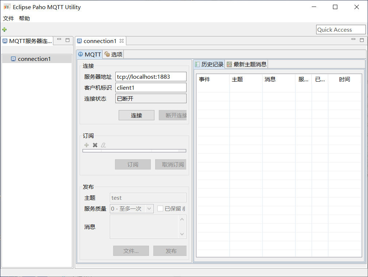Close the connection1 editor tab

pyautogui.click(x=122, y=41)
